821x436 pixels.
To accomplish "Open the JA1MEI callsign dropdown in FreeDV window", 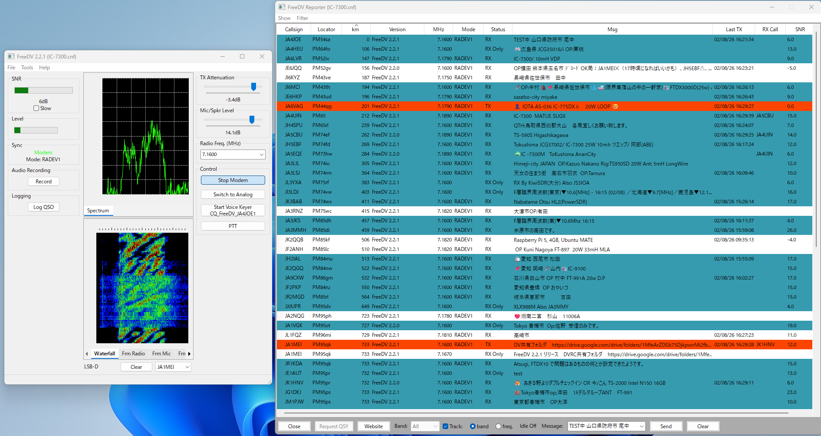I will [187, 367].
